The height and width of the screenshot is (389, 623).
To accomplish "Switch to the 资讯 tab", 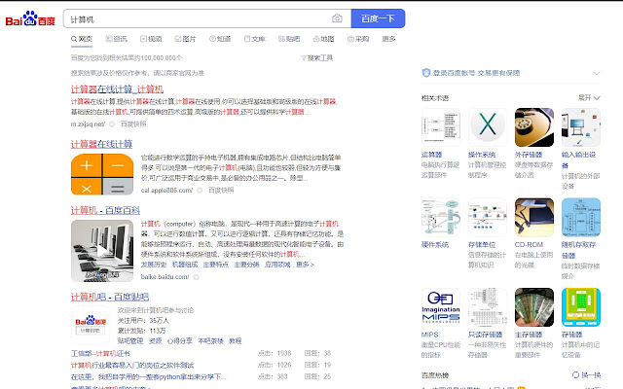I will [x=116, y=39].
